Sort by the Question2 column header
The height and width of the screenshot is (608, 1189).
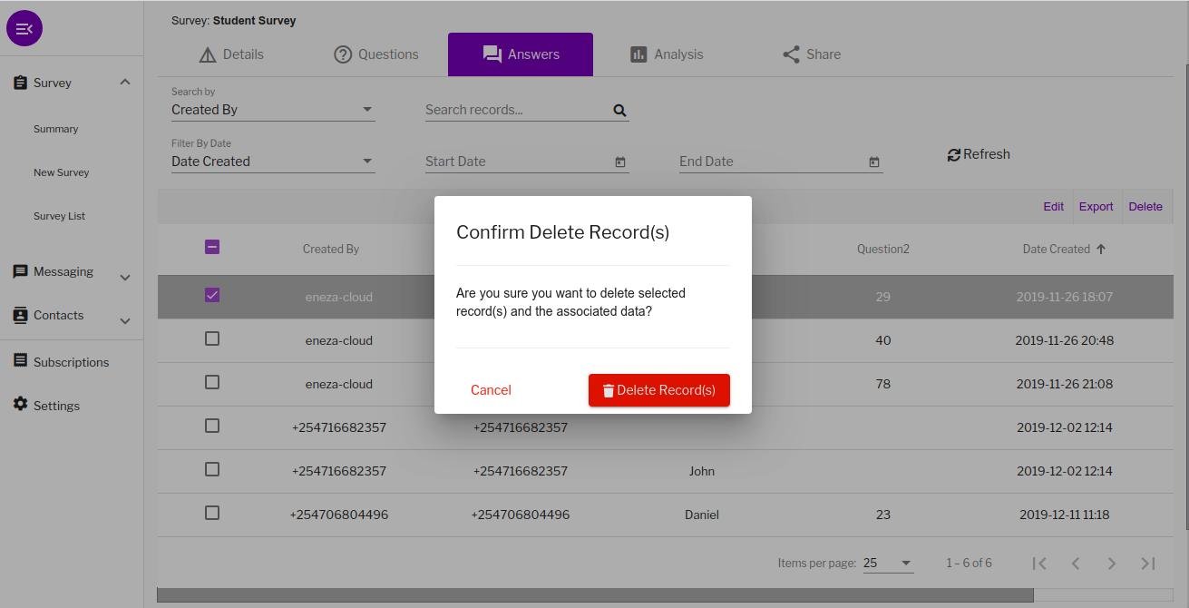pos(883,249)
